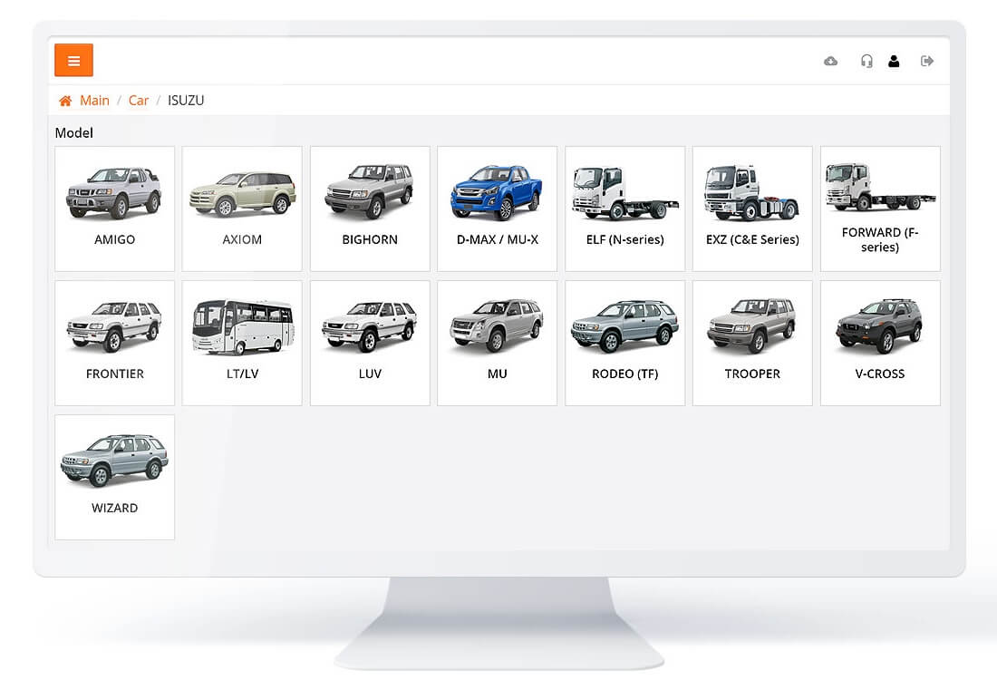Click the ISUZU breadcrumb text

(186, 101)
